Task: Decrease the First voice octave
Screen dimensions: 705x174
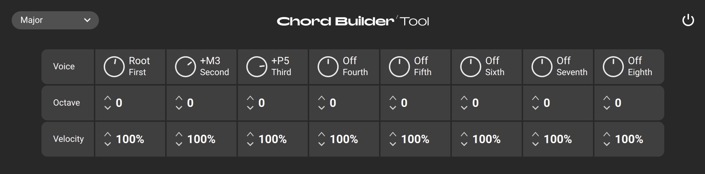Action: 107,108
